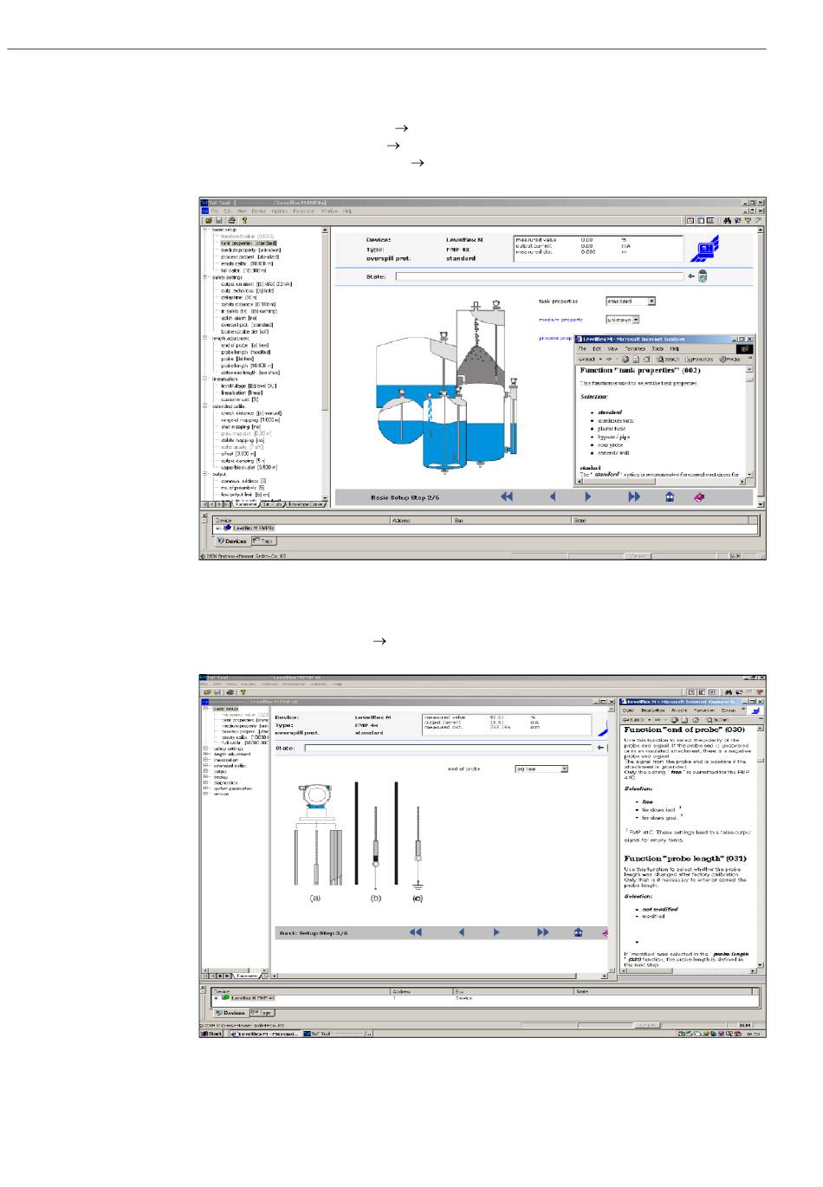Viewport: 823px width, 1187px height.
Task: Click the arrow icon beside State field in Step 3/6
Action: (600, 747)
